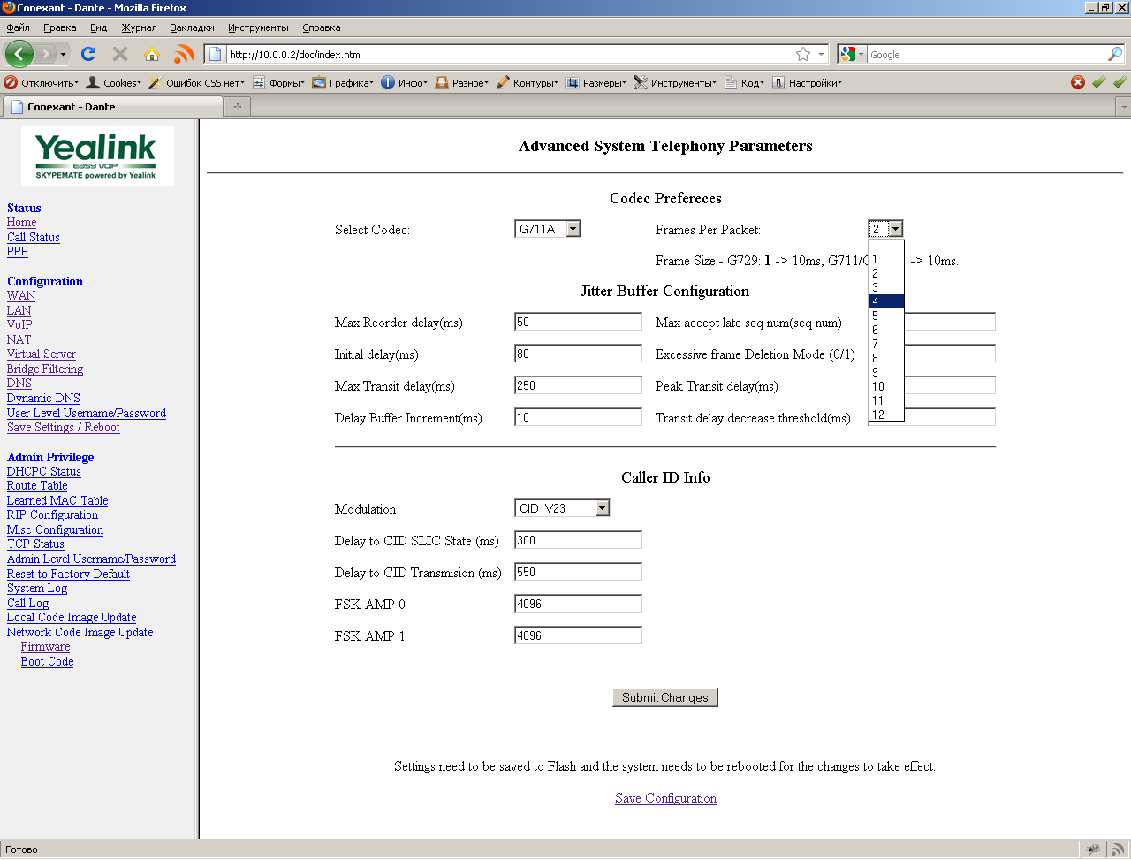1131x860 pixels.
Task: Open the Отключить (Disable) developer menu
Action: pyautogui.click(x=41, y=83)
